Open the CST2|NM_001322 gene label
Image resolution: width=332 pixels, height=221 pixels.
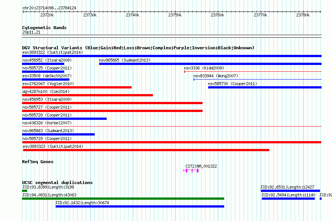click(x=201, y=166)
